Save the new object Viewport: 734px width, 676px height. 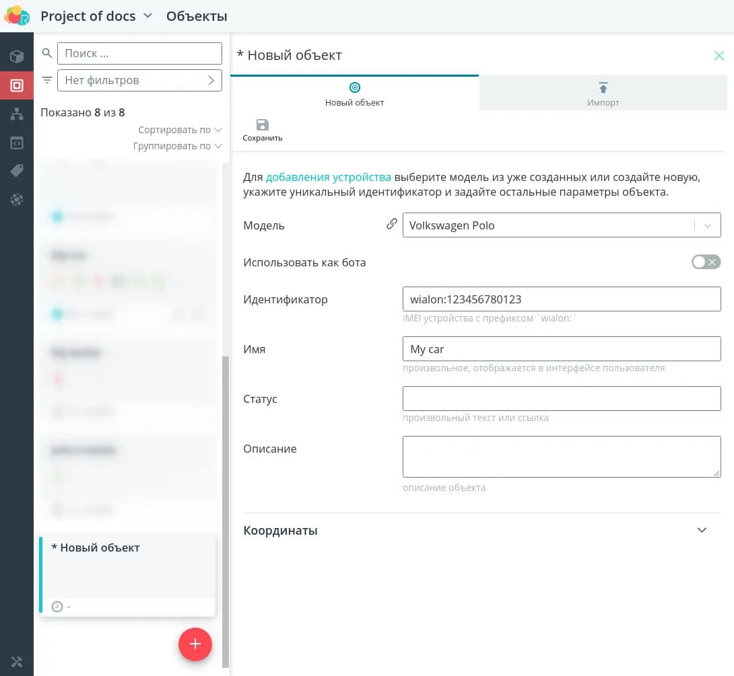coord(263,130)
